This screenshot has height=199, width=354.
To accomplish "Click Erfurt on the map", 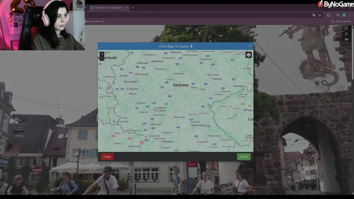I will [194, 88].
